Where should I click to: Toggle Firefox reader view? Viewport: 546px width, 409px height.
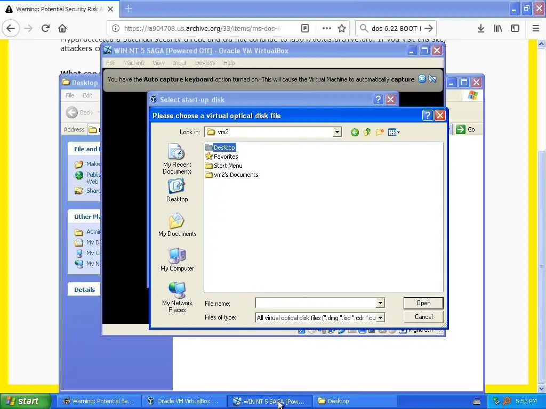[304, 29]
